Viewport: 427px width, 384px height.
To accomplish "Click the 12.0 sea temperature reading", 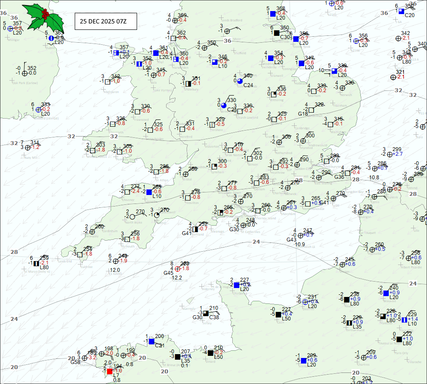I will [115, 270].
